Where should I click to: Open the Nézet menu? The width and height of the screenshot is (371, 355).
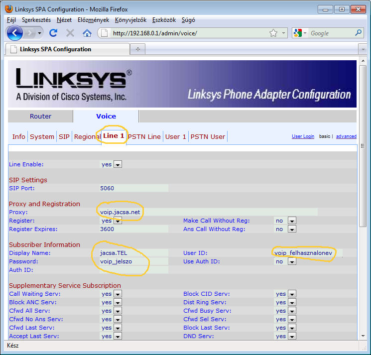[64, 20]
